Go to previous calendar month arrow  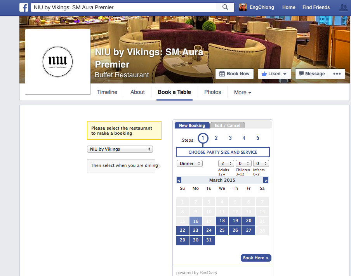[x=179, y=180]
